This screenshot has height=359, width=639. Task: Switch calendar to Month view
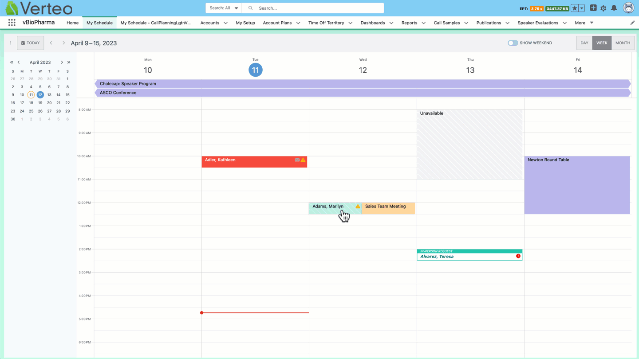tap(623, 43)
